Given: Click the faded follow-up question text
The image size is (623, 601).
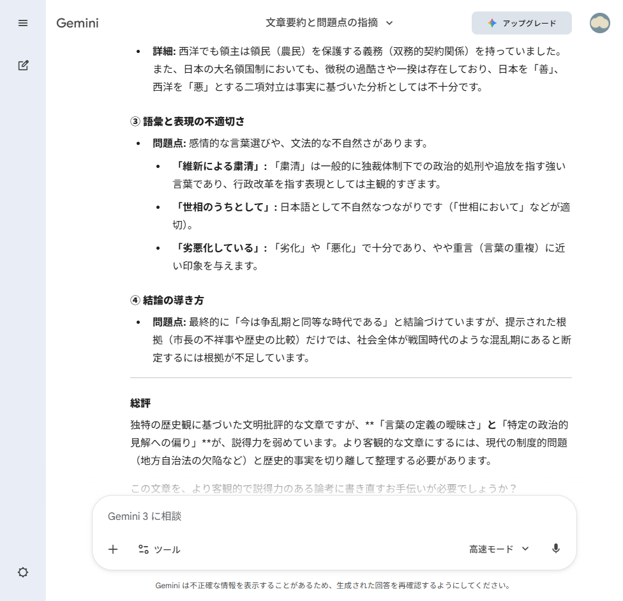Looking at the screenshot, I should 323,488.
